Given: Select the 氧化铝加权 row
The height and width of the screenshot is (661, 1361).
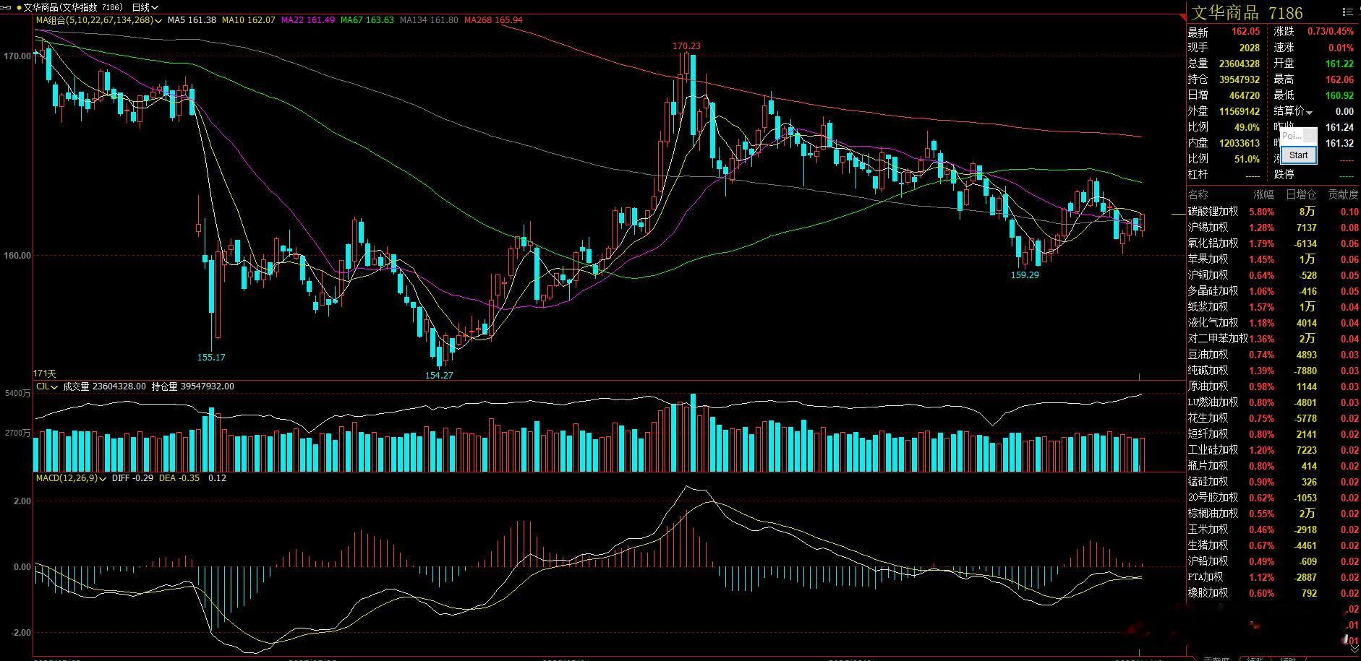Looking at the screenshot, I should 1273,243.
